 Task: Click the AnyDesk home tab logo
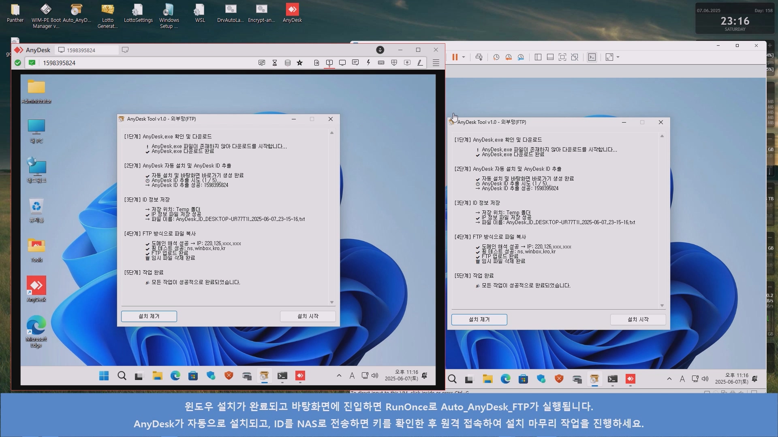pyautogui.click(x=32, y=50)
